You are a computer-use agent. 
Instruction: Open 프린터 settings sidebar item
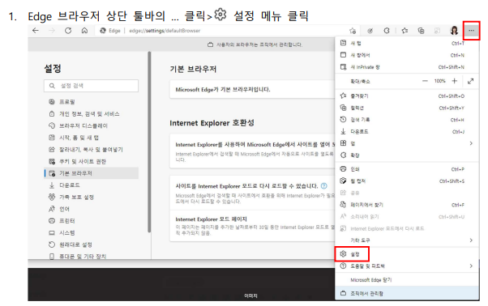tap(91, 220)
